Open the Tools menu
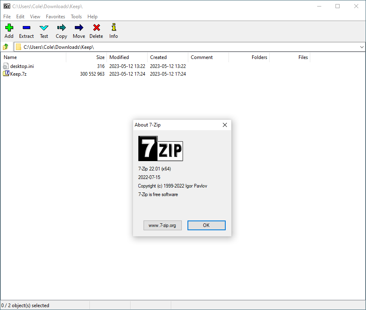 [x=76, y=17]
